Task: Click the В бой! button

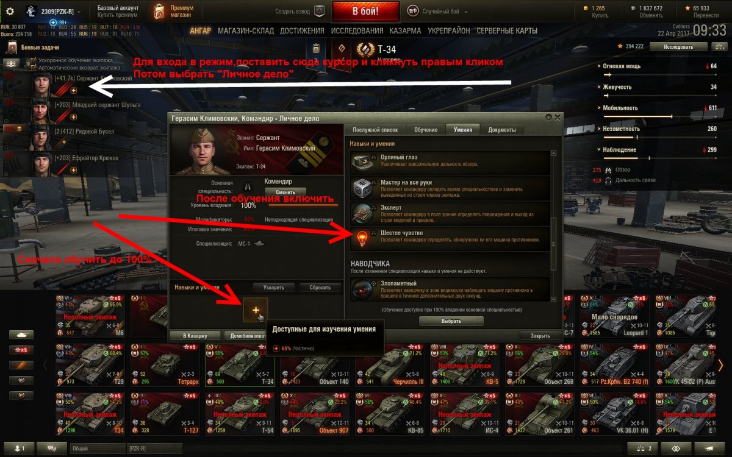Action: [x=366, y=11]
